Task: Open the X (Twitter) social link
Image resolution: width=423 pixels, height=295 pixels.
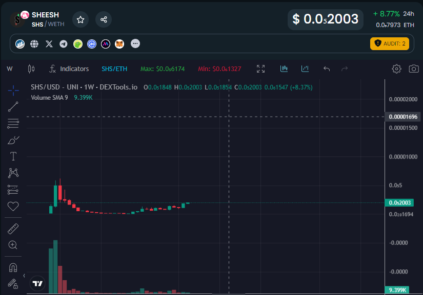Action: (x=49, y=43)
